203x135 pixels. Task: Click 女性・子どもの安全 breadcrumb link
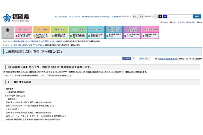click(36, 45)
